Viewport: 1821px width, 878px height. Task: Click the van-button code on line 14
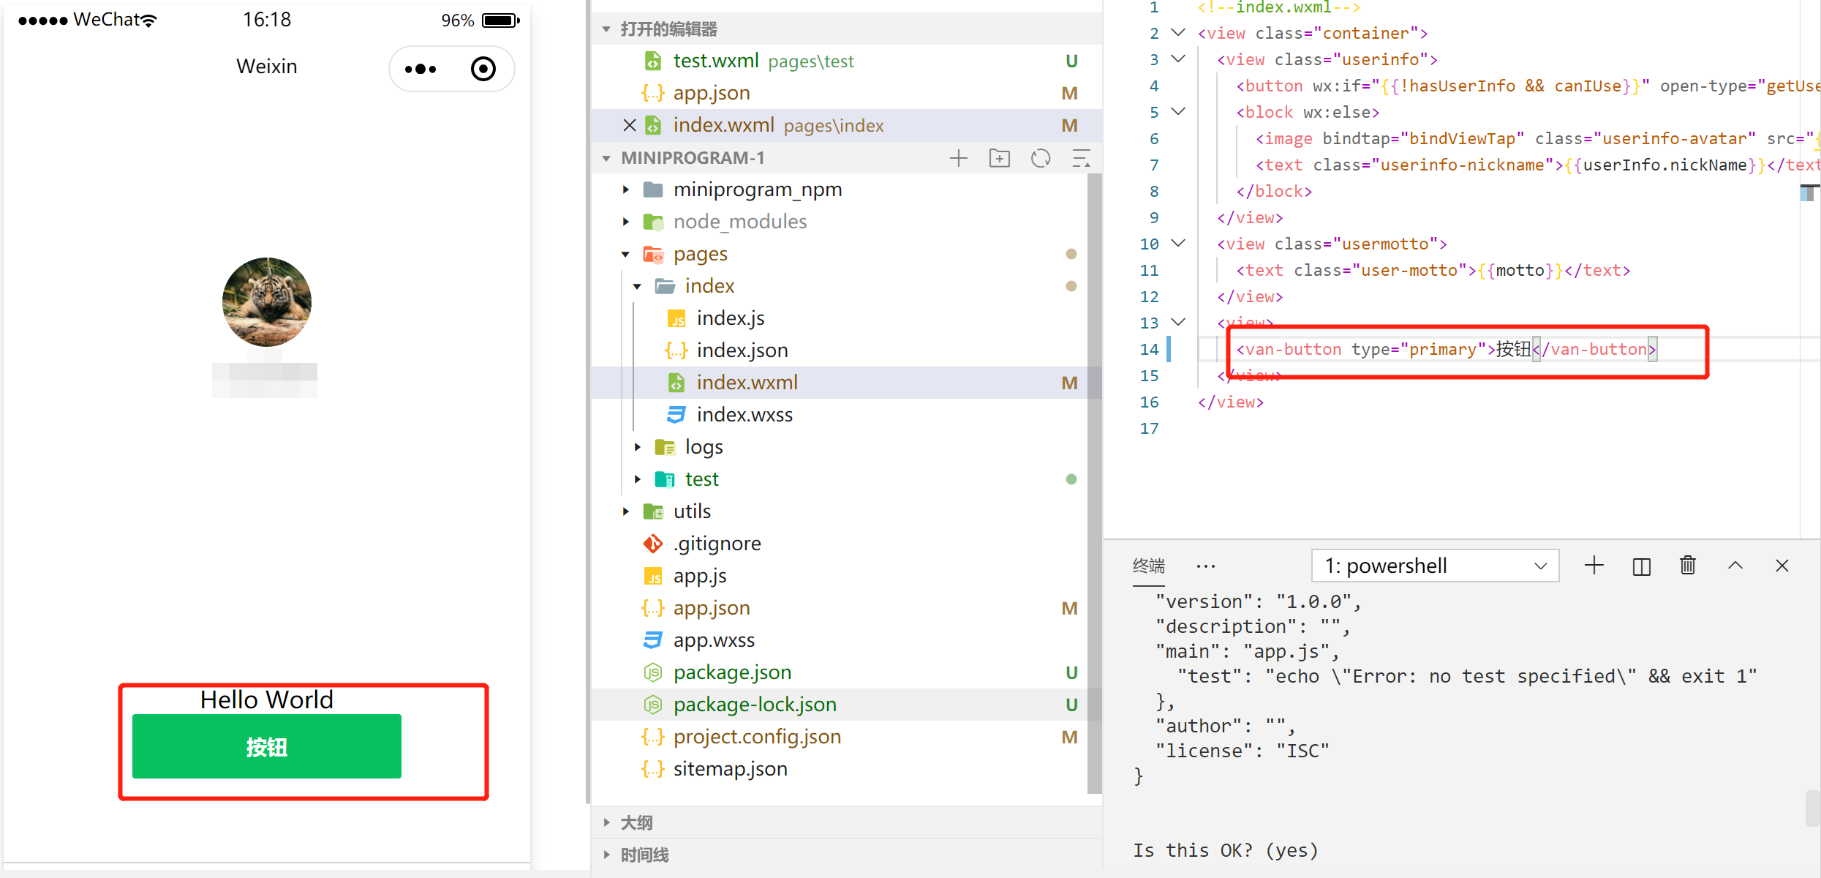pyautogui.click(x=1446, y=350)
